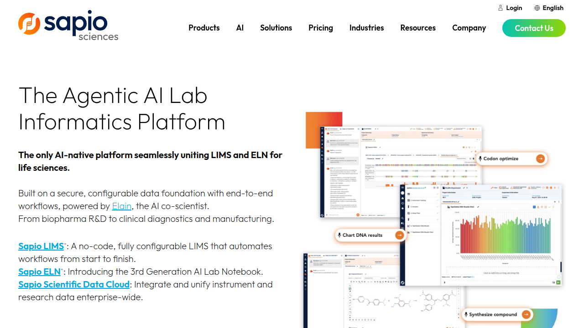Image resolution: width=584 pixels, height=328 pixels.
Task: Open the Solutions menu
Action: [x=276, y=28]
